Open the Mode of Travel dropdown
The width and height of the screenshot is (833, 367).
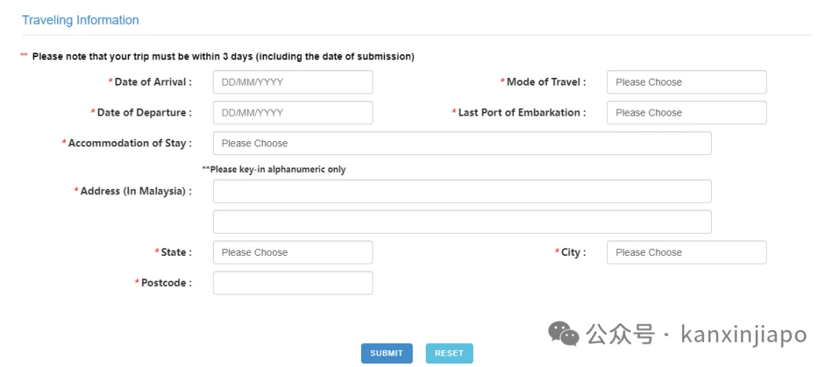(x=686, y=82)
